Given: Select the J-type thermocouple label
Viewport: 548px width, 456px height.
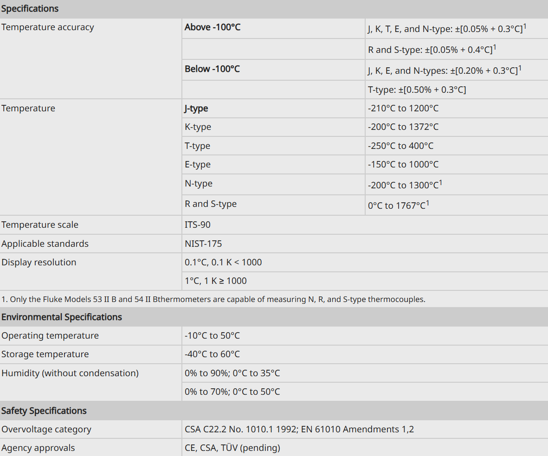Looking at the screenshot, I should (196, 109).
